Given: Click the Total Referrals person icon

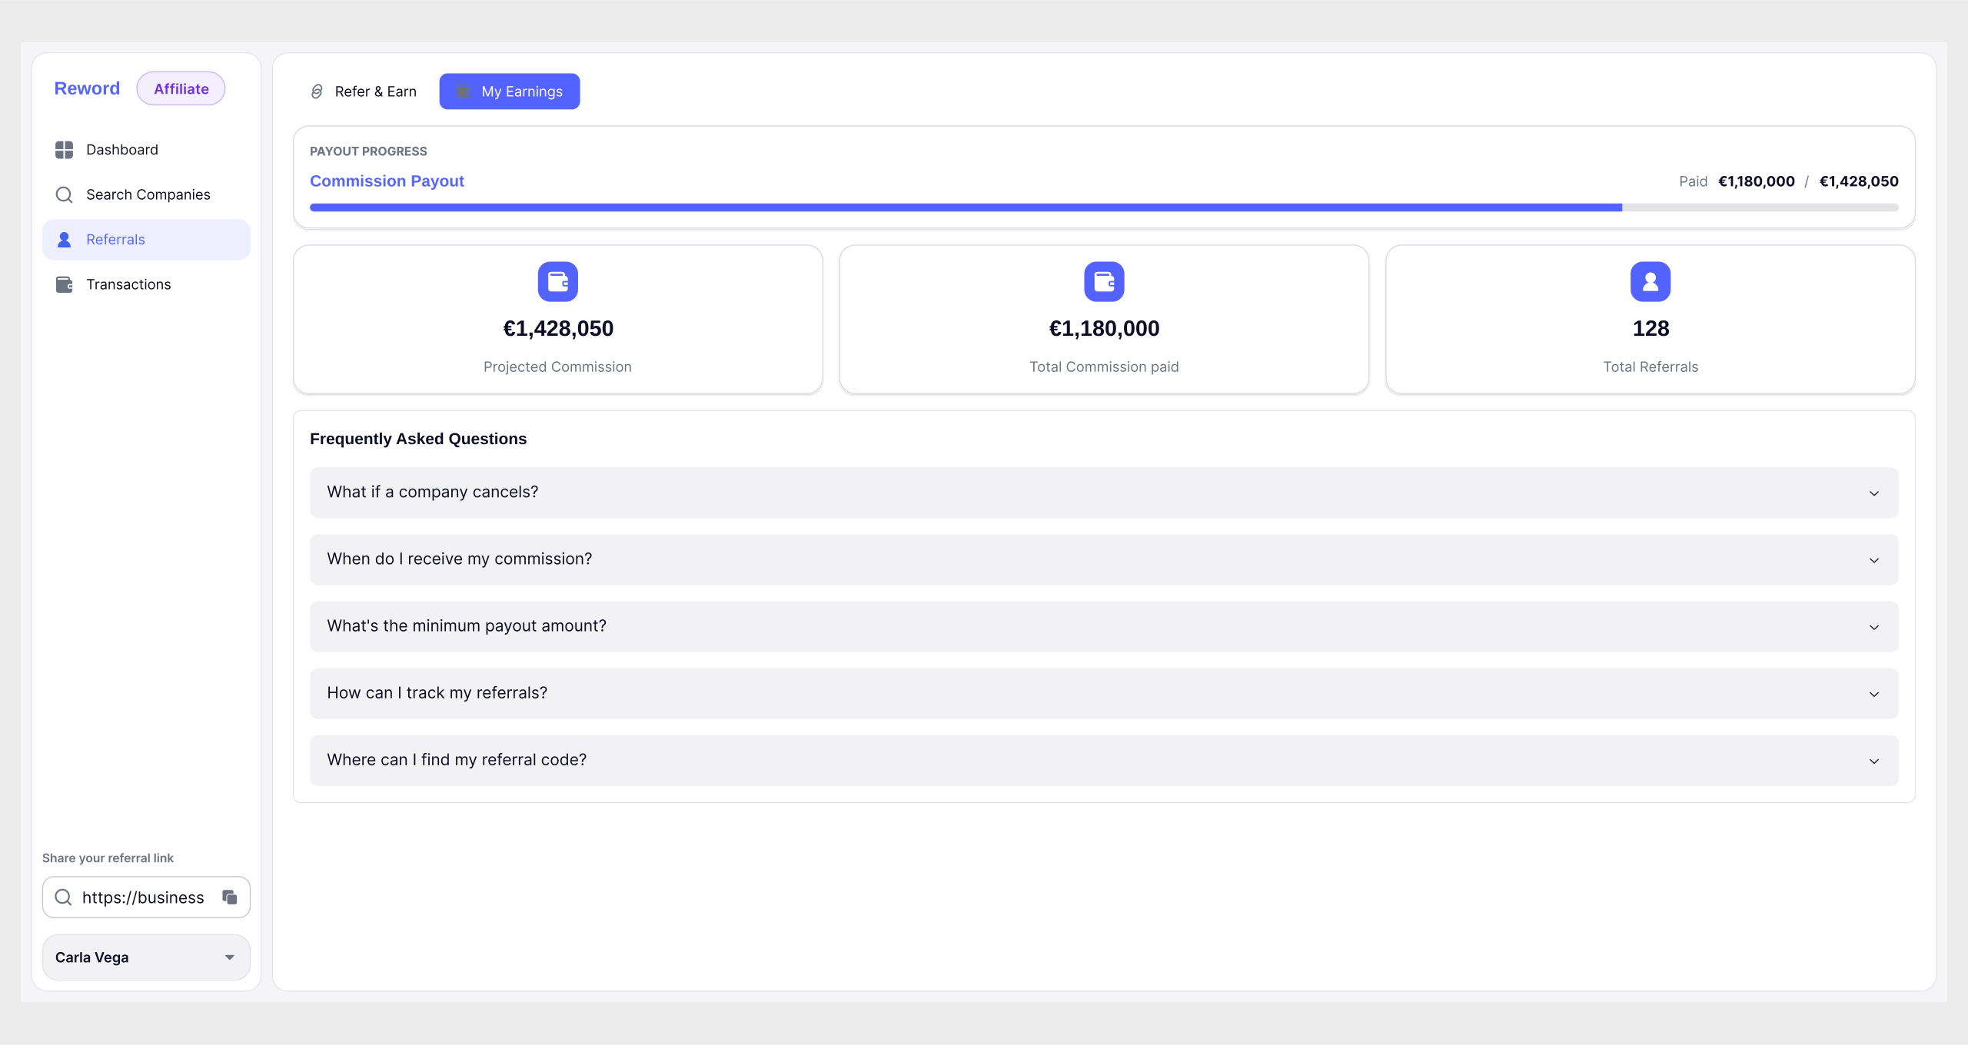Looking at the screenshot, I should point(1650,282).
